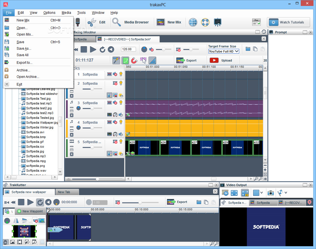This screenshot has height=249, width=316.
Task: Toggle the record button in TrakKutter transport
Action: 56,202
